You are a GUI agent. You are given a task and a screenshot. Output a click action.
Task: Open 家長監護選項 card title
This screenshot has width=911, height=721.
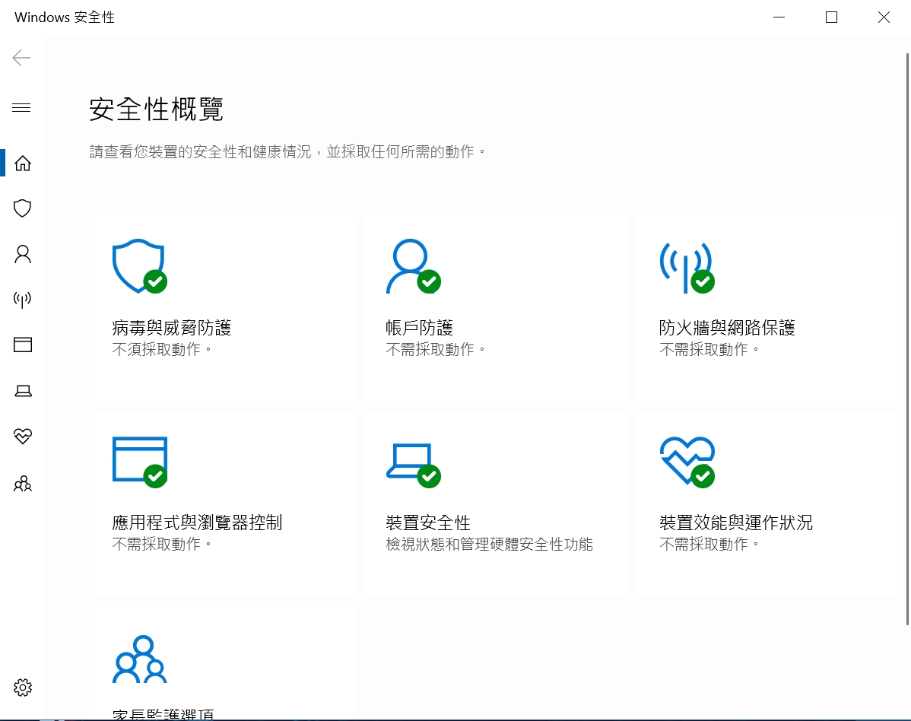tap(163, 714)
